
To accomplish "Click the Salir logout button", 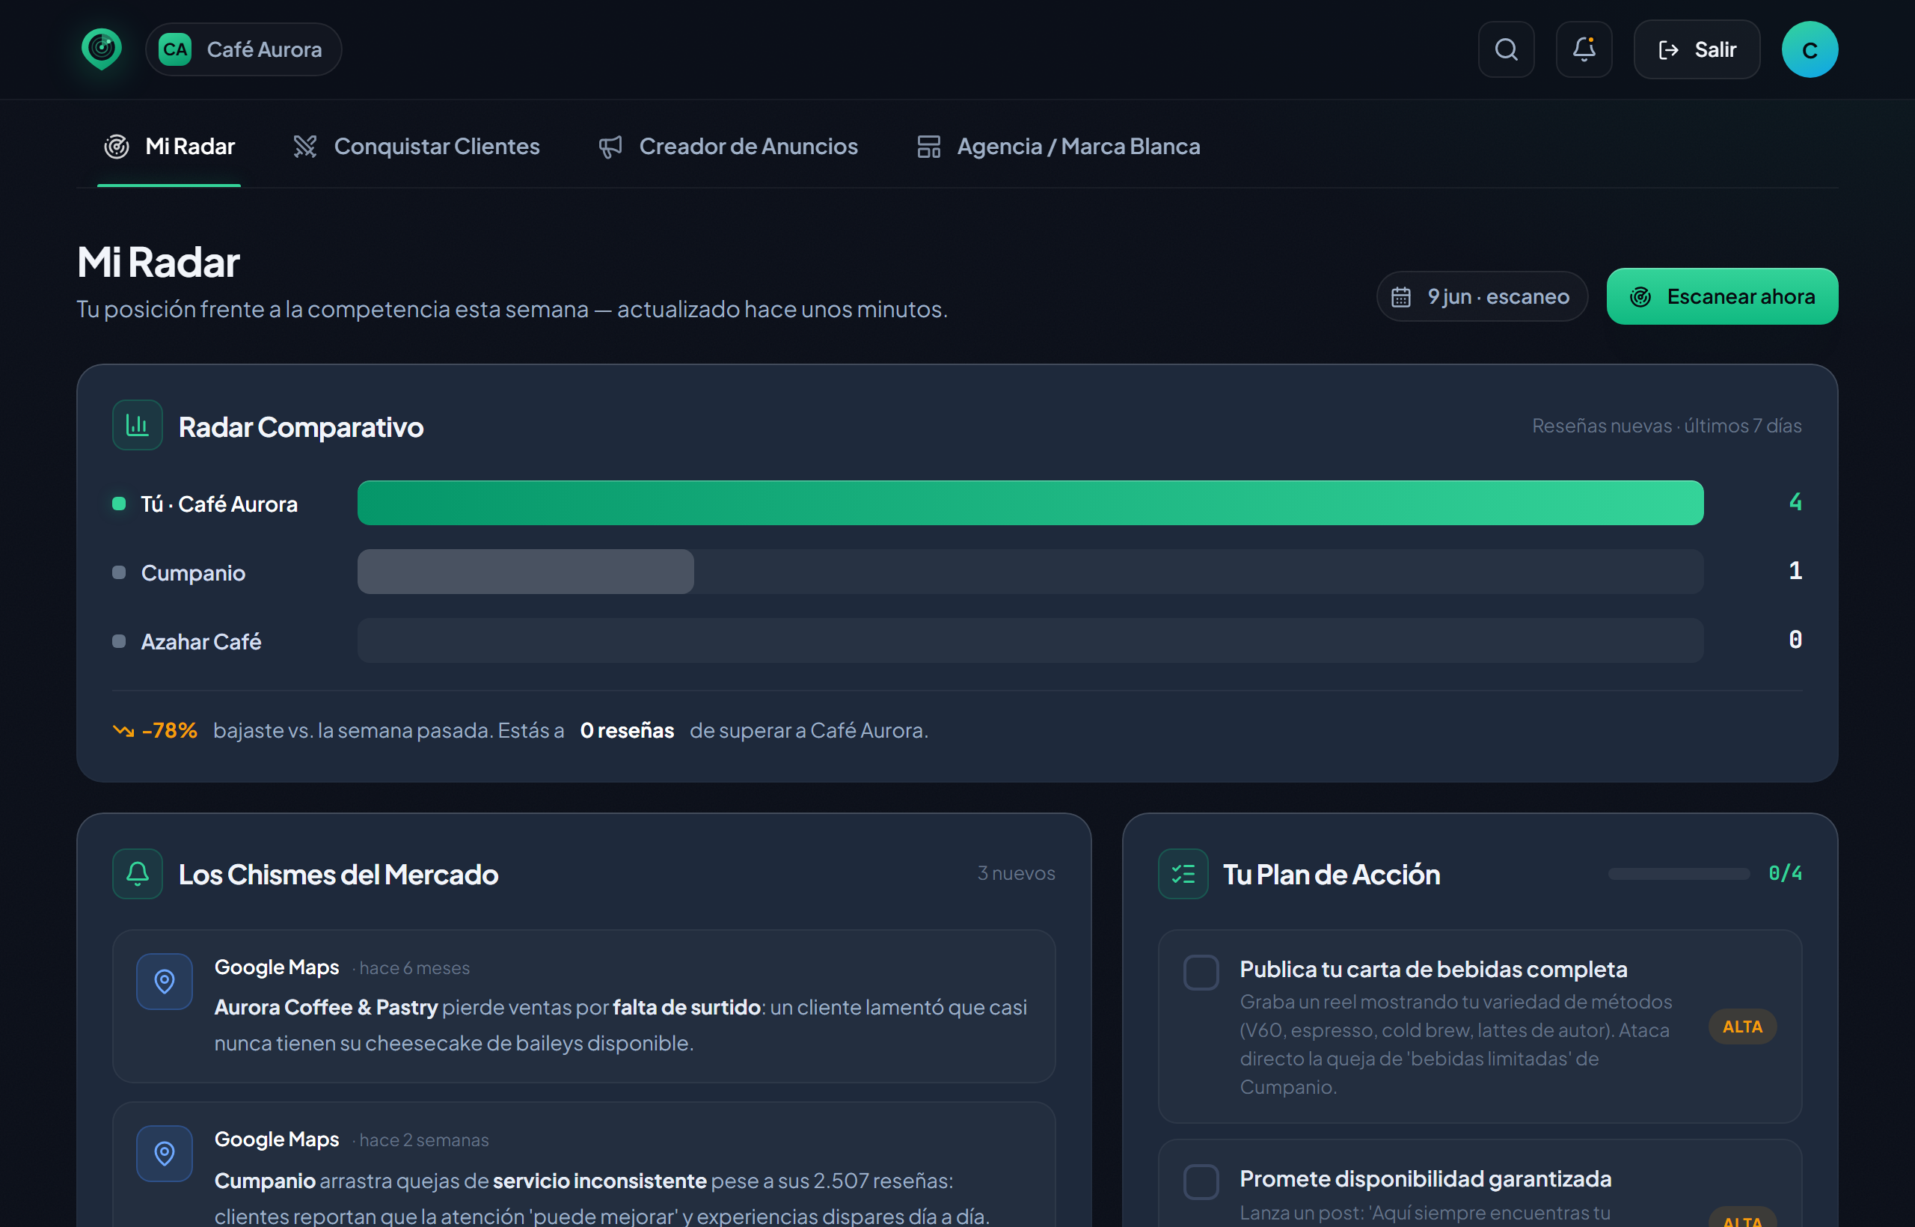I will pyautogui.click(x=1697, y=49).
